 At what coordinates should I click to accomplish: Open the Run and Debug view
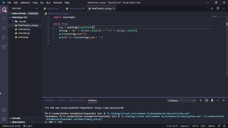click(4, 37)
